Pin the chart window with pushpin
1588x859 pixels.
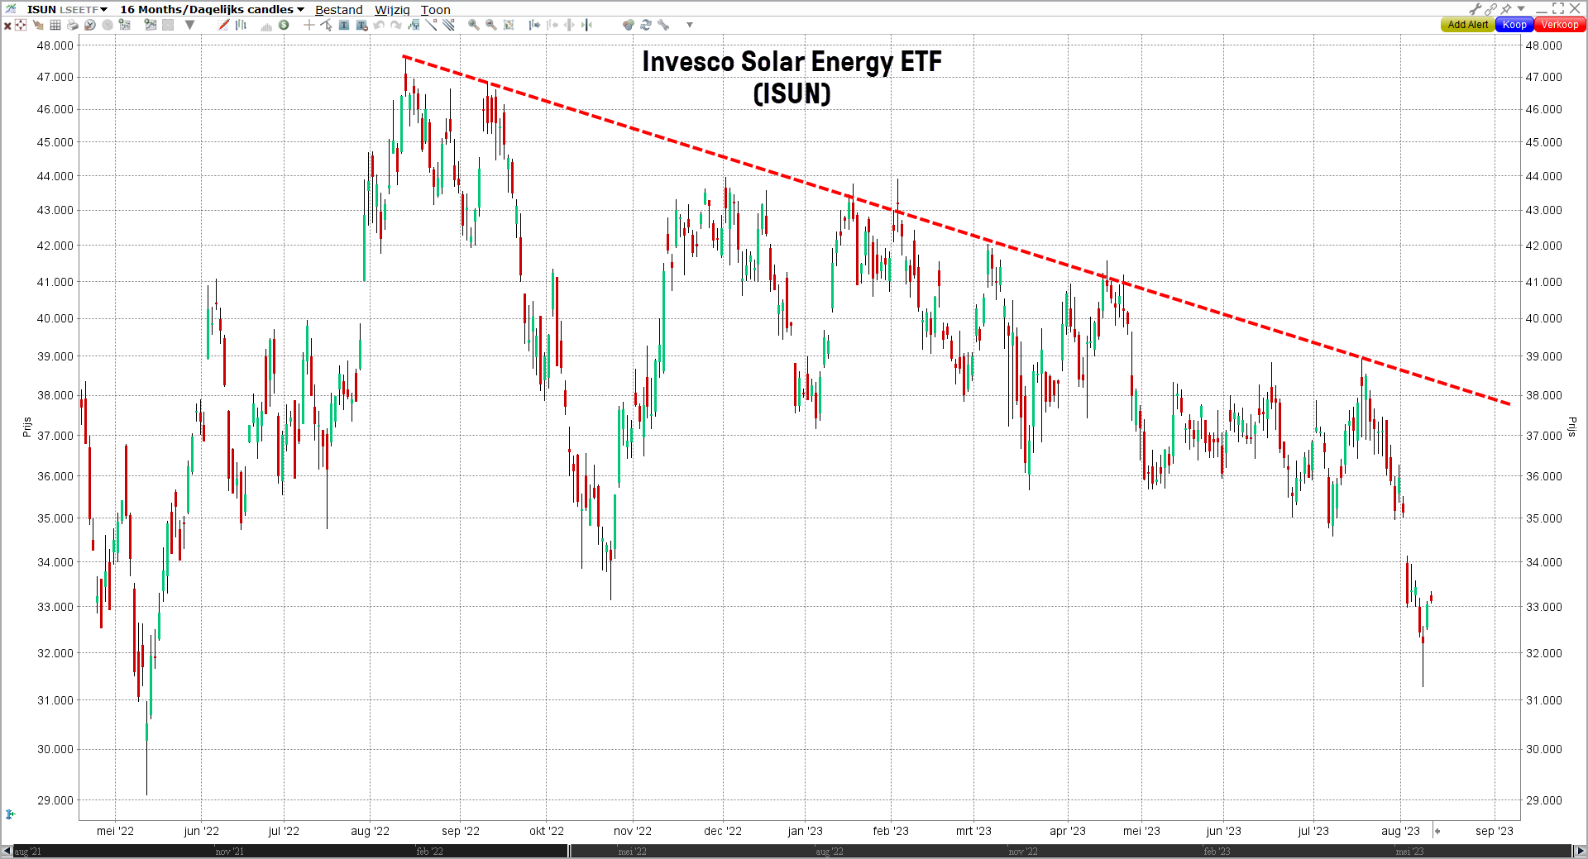(1507, 8)
